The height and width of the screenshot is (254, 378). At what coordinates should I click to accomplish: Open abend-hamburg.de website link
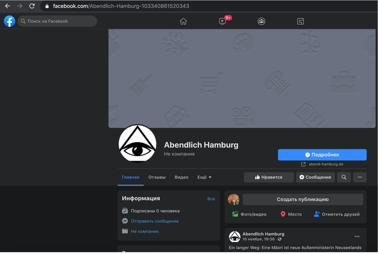tap(326, 164)
